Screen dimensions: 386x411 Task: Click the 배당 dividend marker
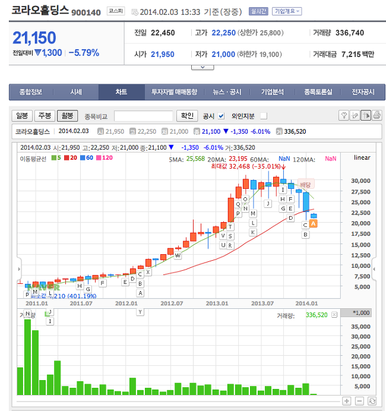pyautogui.click(x=306, y=185)
